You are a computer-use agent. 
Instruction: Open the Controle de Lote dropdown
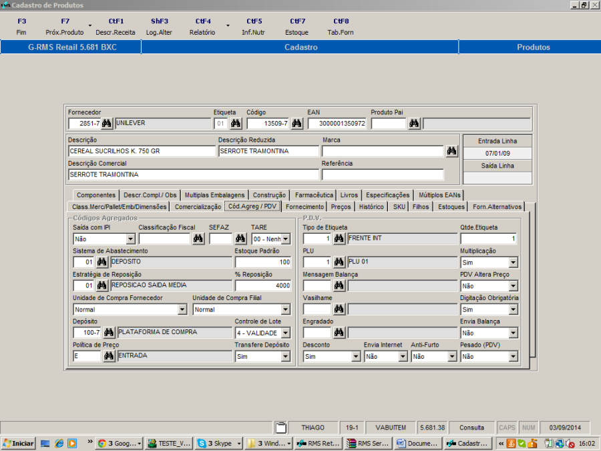[x=286, y=333]
